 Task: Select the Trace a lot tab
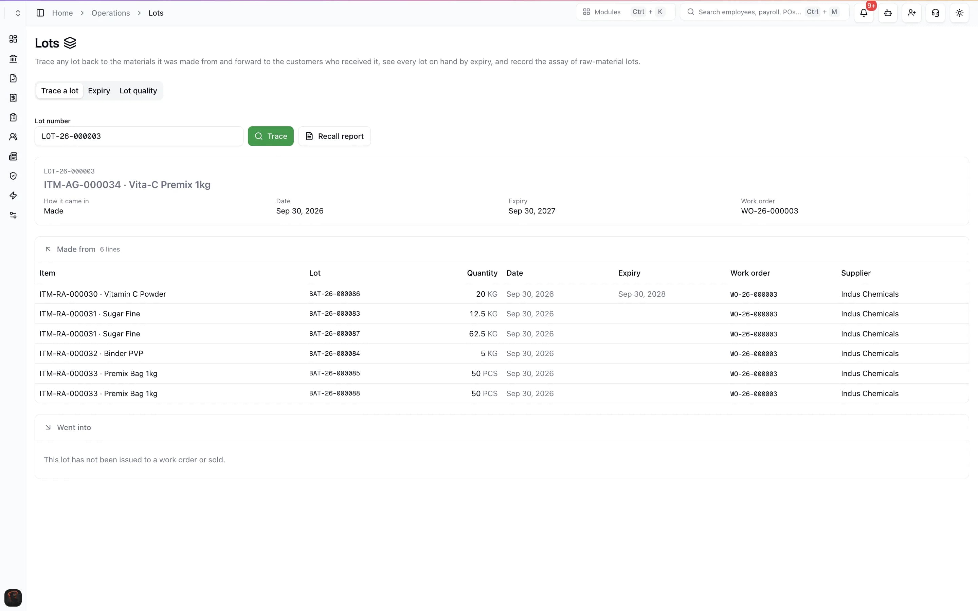(60, 91)
